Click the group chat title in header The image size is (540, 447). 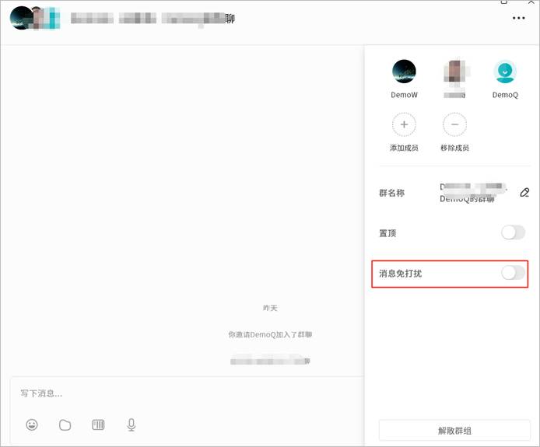pyautogui.click(x=153, y=19)
